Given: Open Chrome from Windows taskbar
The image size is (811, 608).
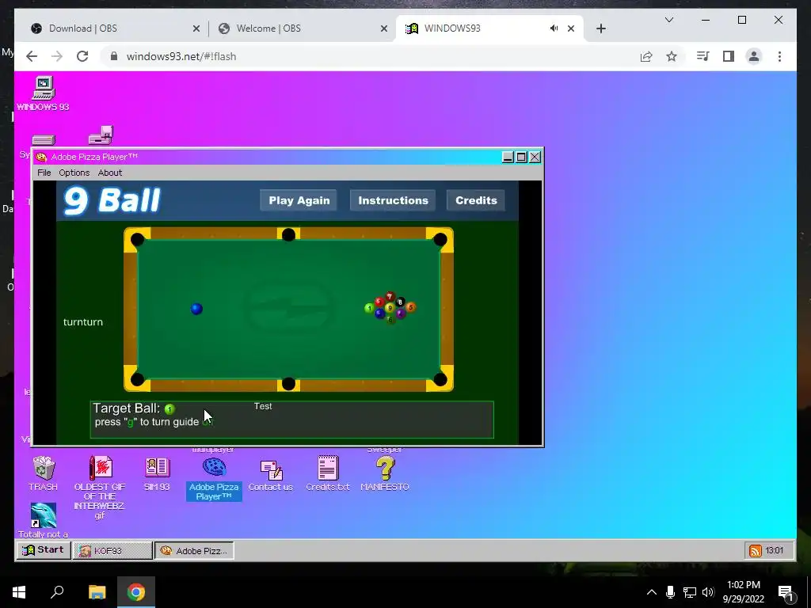Looking at the screenshot, I should point(136,592).
